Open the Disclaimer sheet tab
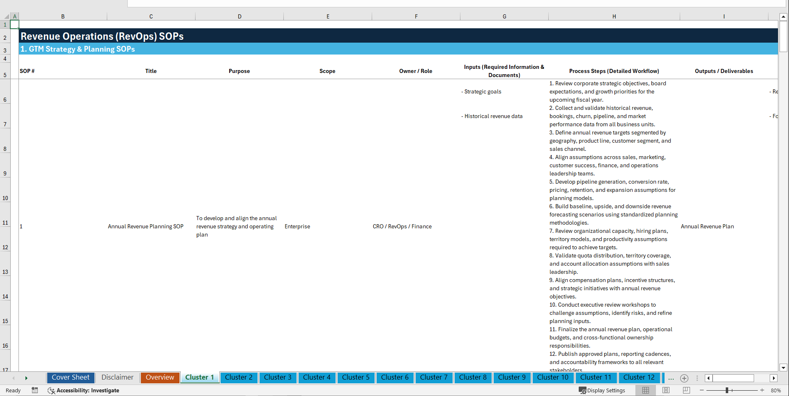 click(x=117, y=378)
